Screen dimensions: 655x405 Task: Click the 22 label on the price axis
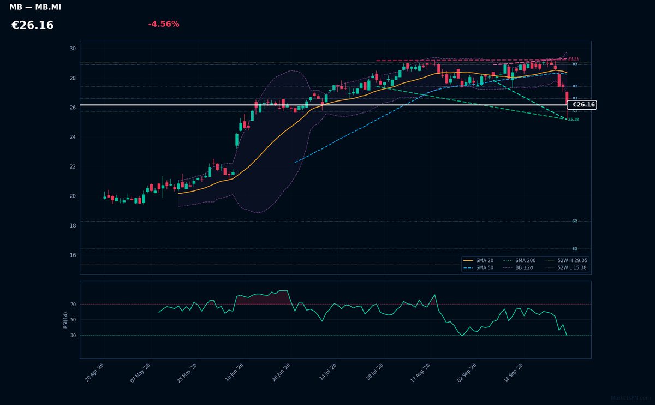click(73, 166)
